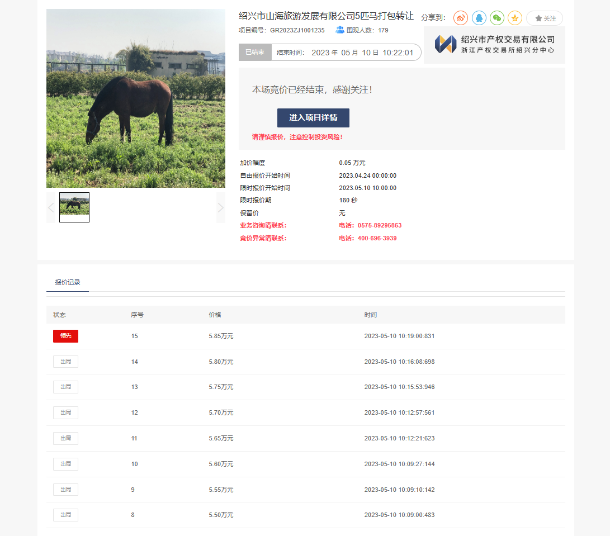Click timestamp 2023-05-10 10:12:21:623

pyautogui.click(x=400, y=438)
